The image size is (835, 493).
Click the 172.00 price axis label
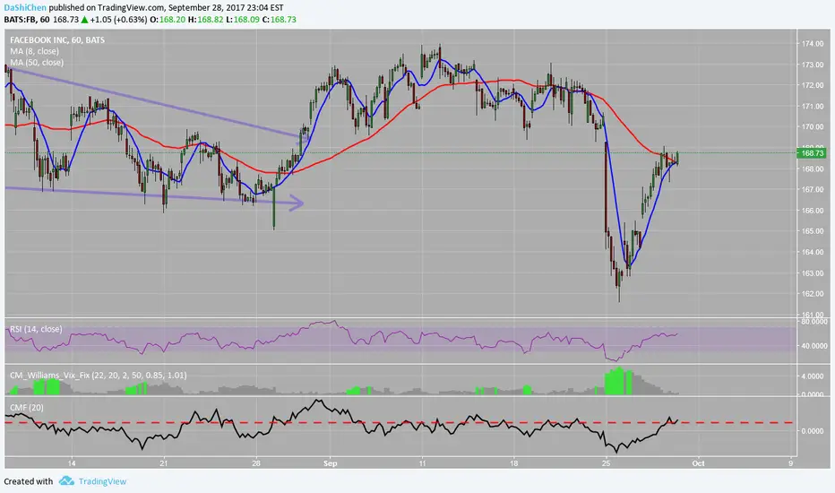(812, 85)
